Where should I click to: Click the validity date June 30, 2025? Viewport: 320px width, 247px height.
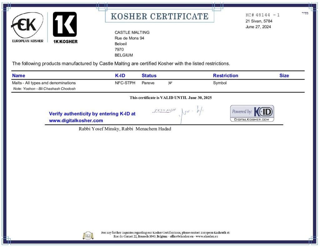[200, 97]
